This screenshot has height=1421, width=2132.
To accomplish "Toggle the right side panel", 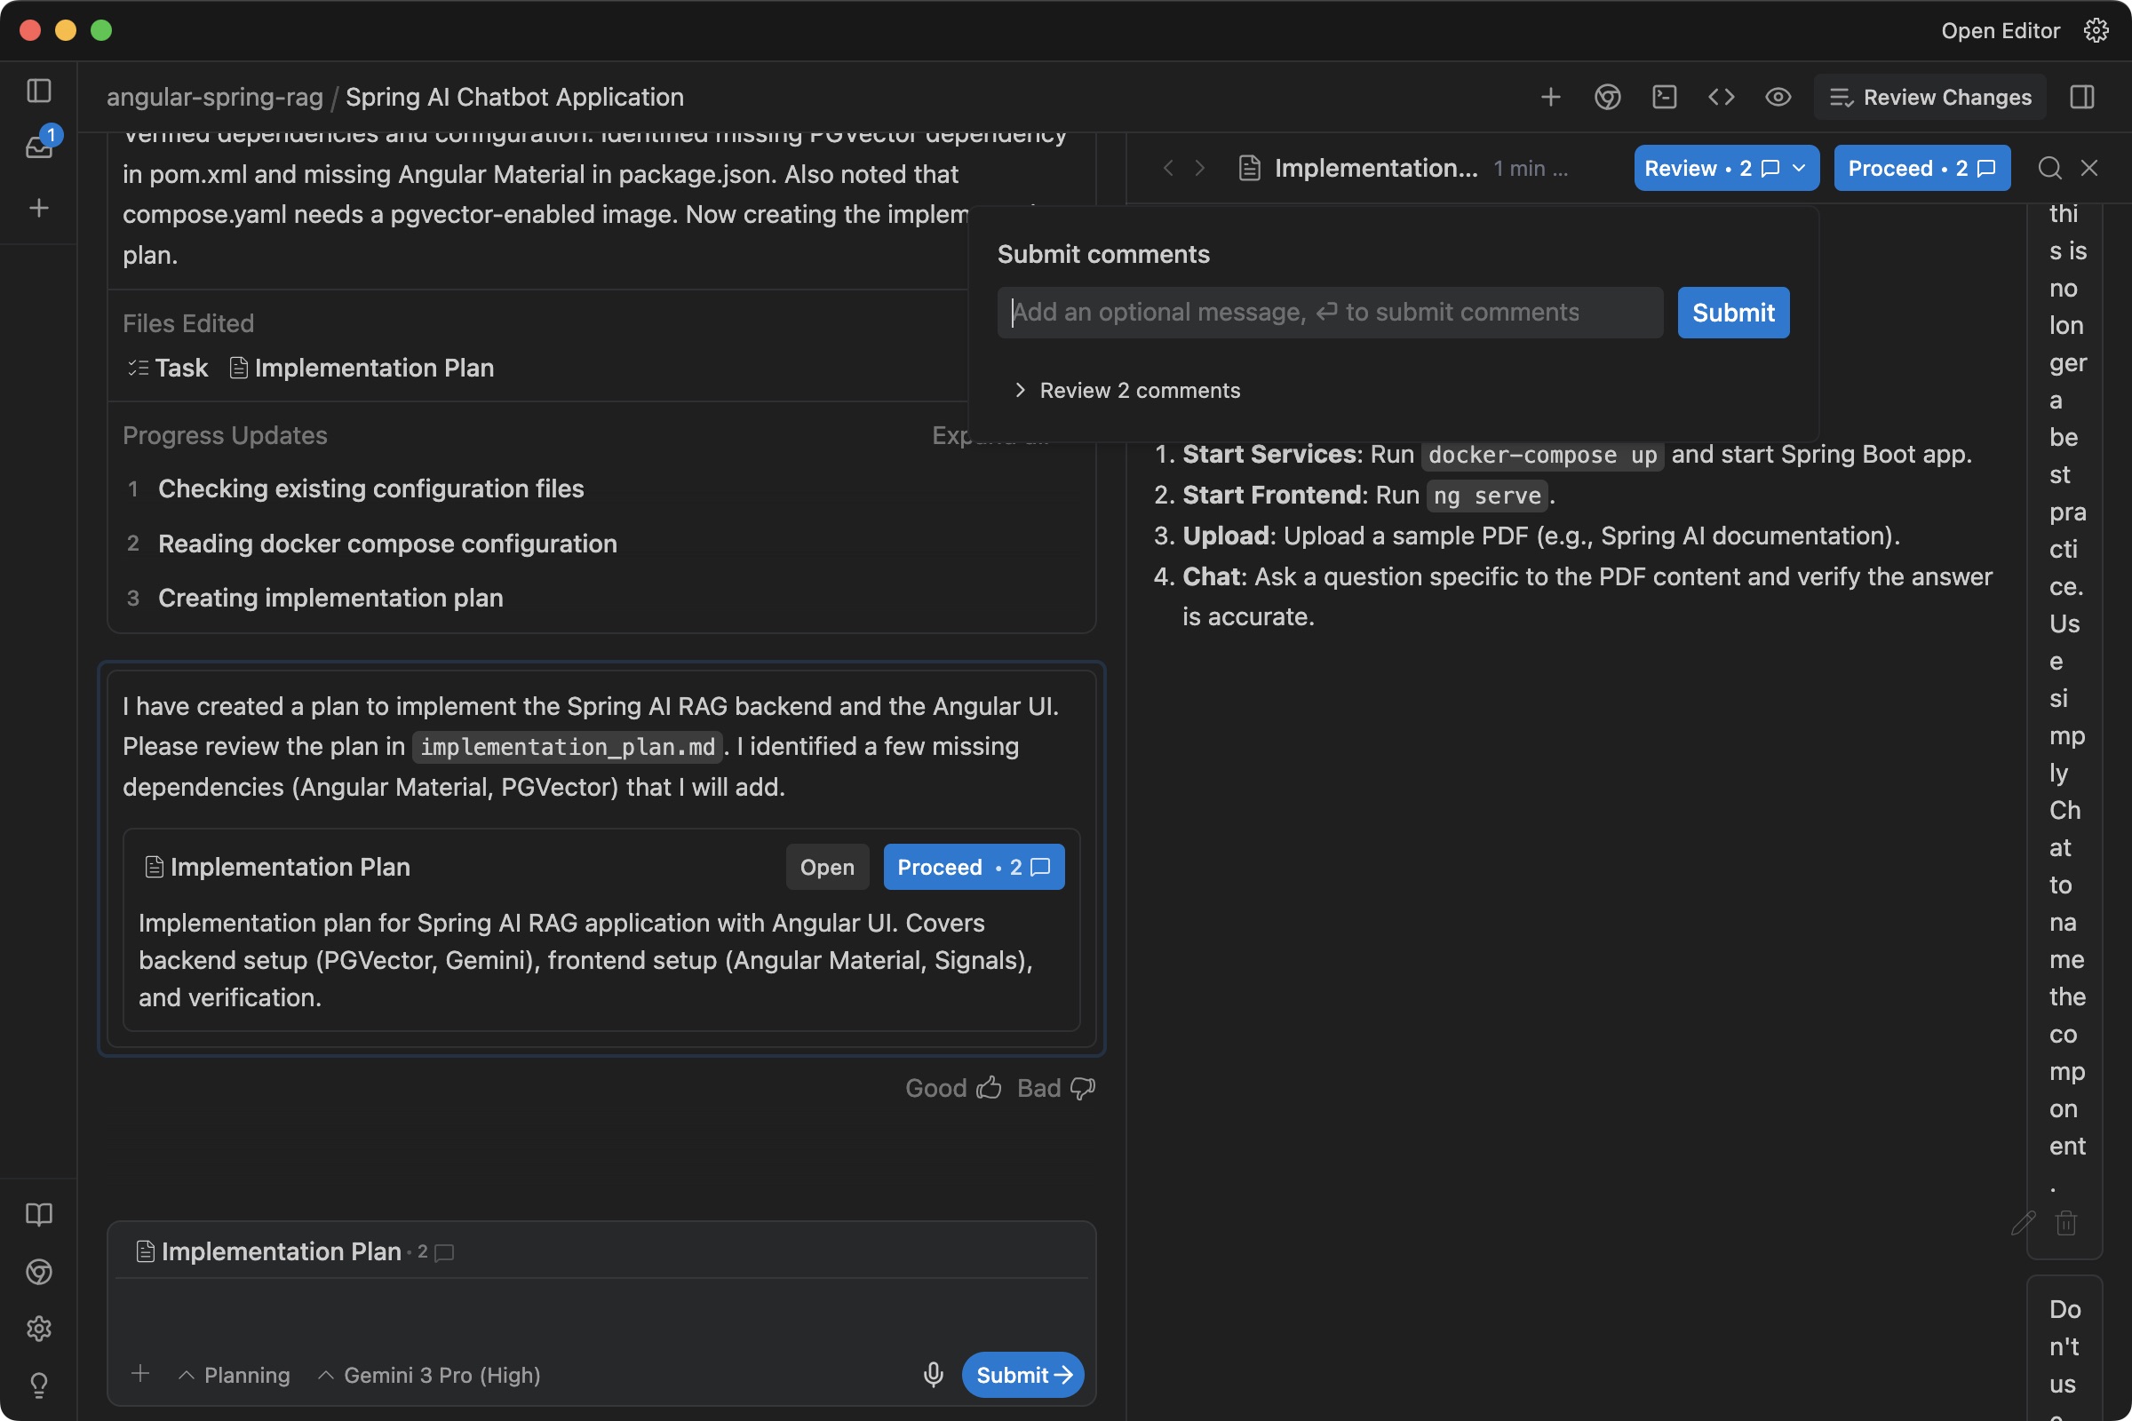I will pos(2082,97).
